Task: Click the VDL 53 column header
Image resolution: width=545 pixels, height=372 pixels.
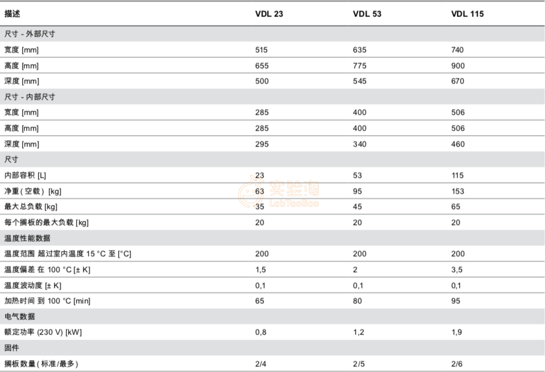Action: (367, 14)
